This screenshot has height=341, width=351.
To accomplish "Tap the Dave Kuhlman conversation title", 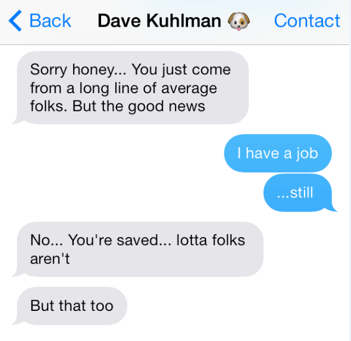I will point(160,21).
